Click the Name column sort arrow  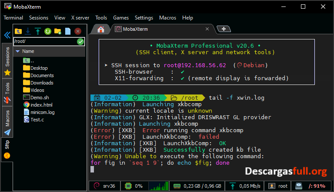point(17,51)
